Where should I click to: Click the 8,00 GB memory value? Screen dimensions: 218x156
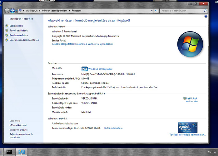click(x=85, y=79)
